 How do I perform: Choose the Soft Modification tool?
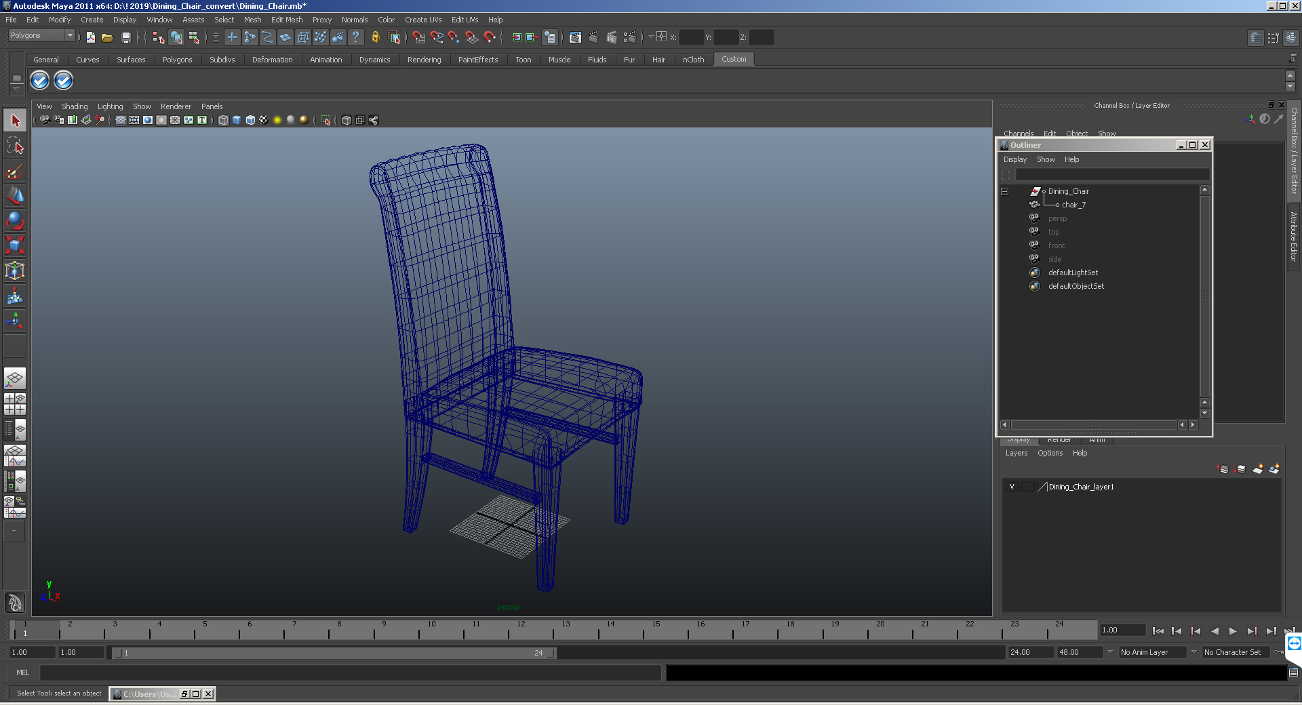coord(15,296)
